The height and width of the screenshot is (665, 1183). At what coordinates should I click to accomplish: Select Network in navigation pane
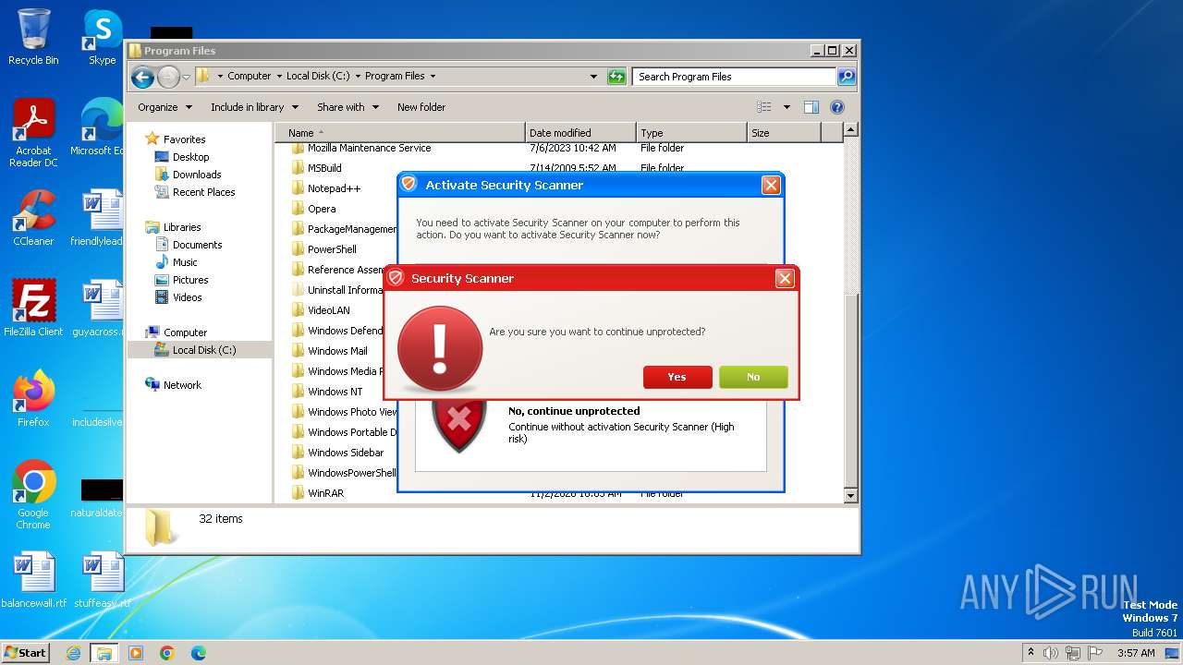(x=182, y=385)
